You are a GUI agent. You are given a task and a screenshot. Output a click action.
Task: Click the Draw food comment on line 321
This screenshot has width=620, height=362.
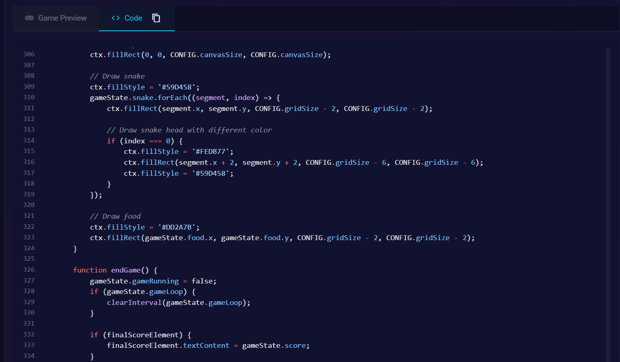pyautogui.click(x=115, y=216)
